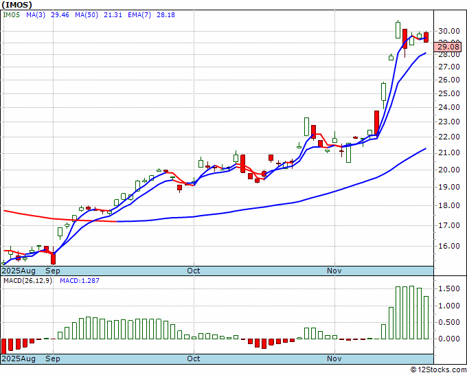The height and width of the screenshot is (375, 467).
Task: Click the last MACD histogram bar
Action: [x=426, y=317]
